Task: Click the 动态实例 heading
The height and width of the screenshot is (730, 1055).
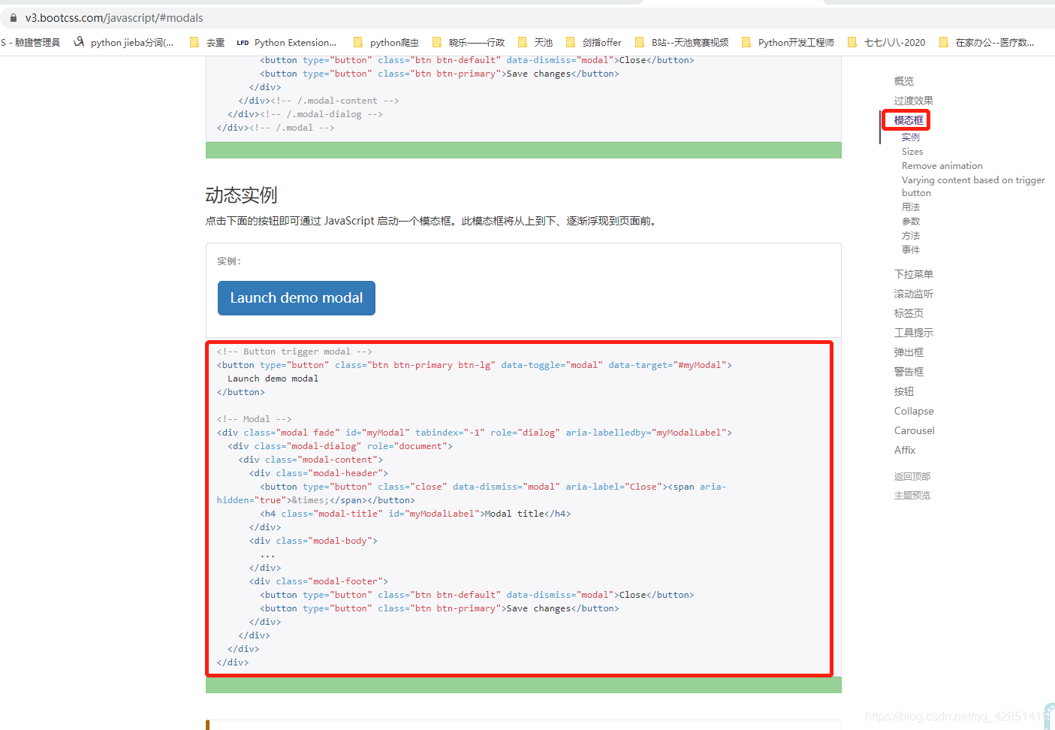Action: pos(241,195)
